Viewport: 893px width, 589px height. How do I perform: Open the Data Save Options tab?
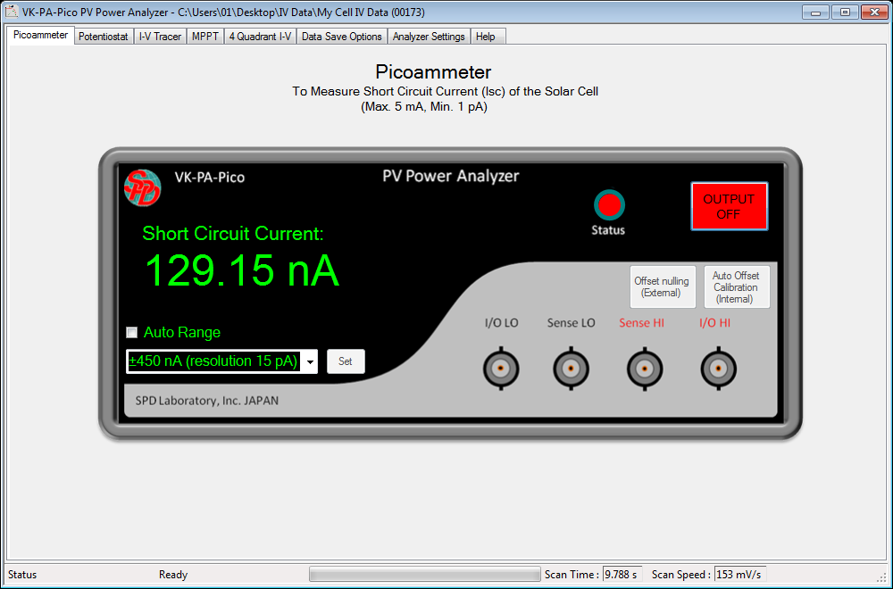click(x=342, y=37)
